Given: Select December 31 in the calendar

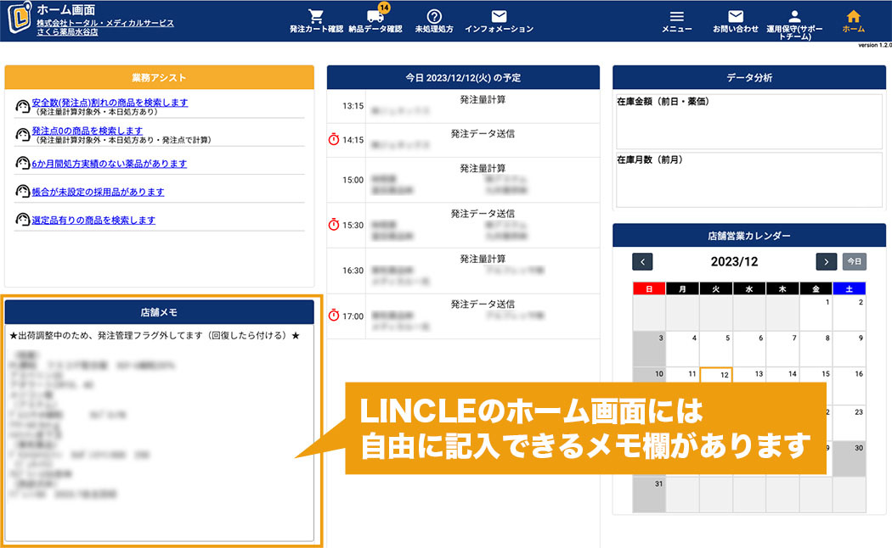Looking at the screenshot, I should (x=649, y=495).
